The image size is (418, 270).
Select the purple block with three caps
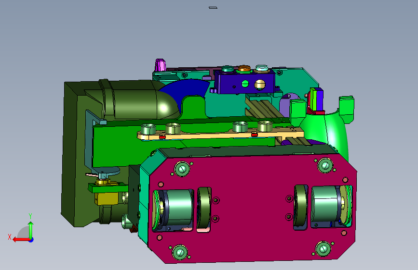[x=245, y=82]
